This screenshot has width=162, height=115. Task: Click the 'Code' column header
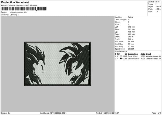click(x=143, y=54)
